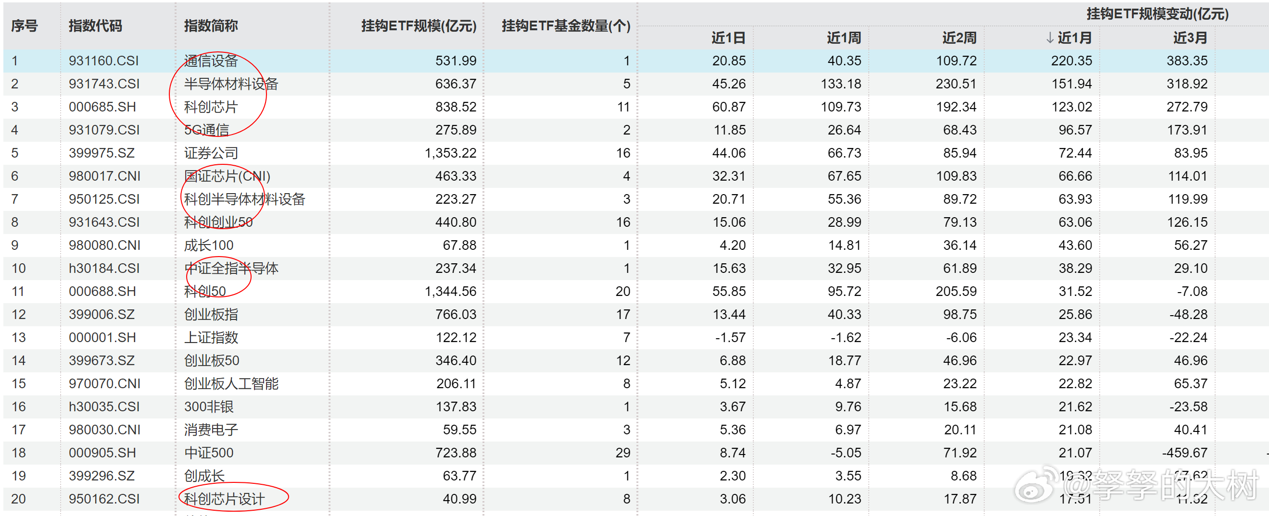The image size is (1269, 516).
Task: Select the 科创芯片 index name
Action: 211,107
